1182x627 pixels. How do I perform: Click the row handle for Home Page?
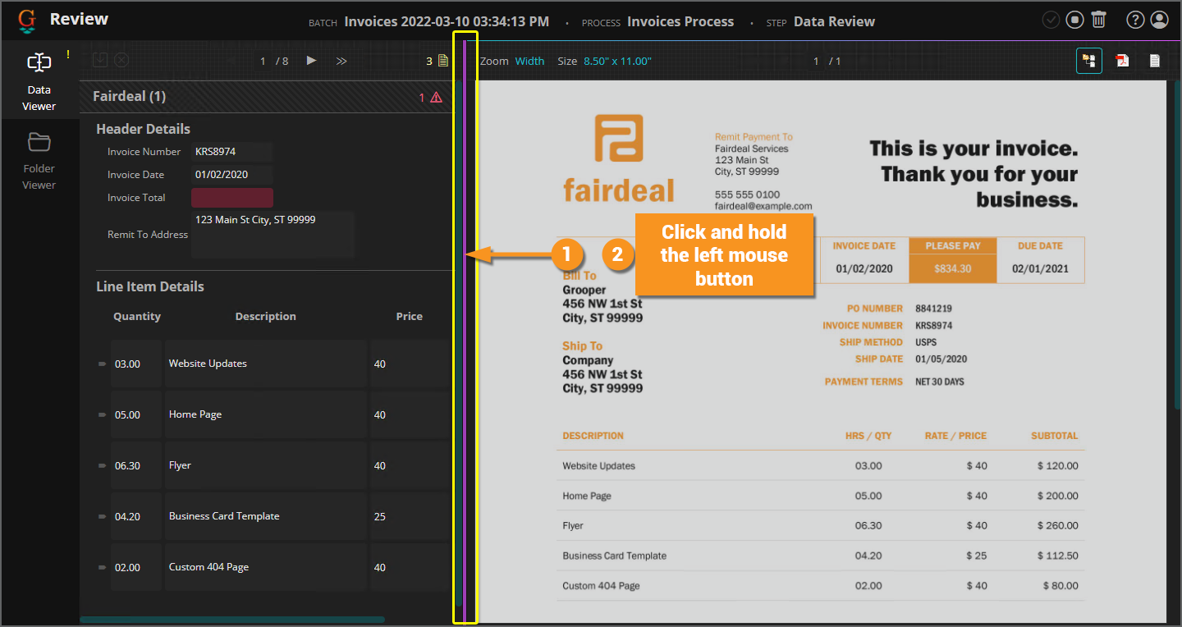coord(103,414)
